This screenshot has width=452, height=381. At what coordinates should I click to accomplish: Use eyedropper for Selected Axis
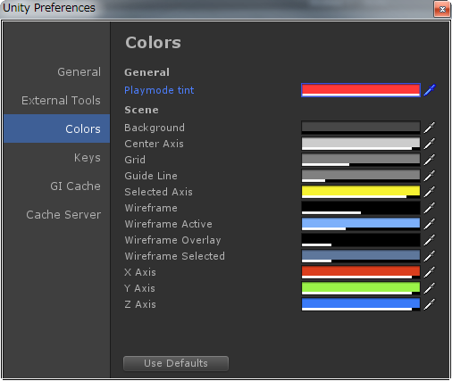[430, 192]
